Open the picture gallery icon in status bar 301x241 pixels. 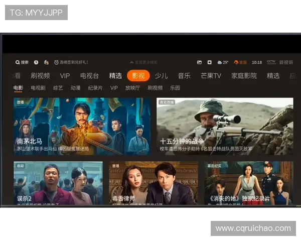[x=199, y=62]
